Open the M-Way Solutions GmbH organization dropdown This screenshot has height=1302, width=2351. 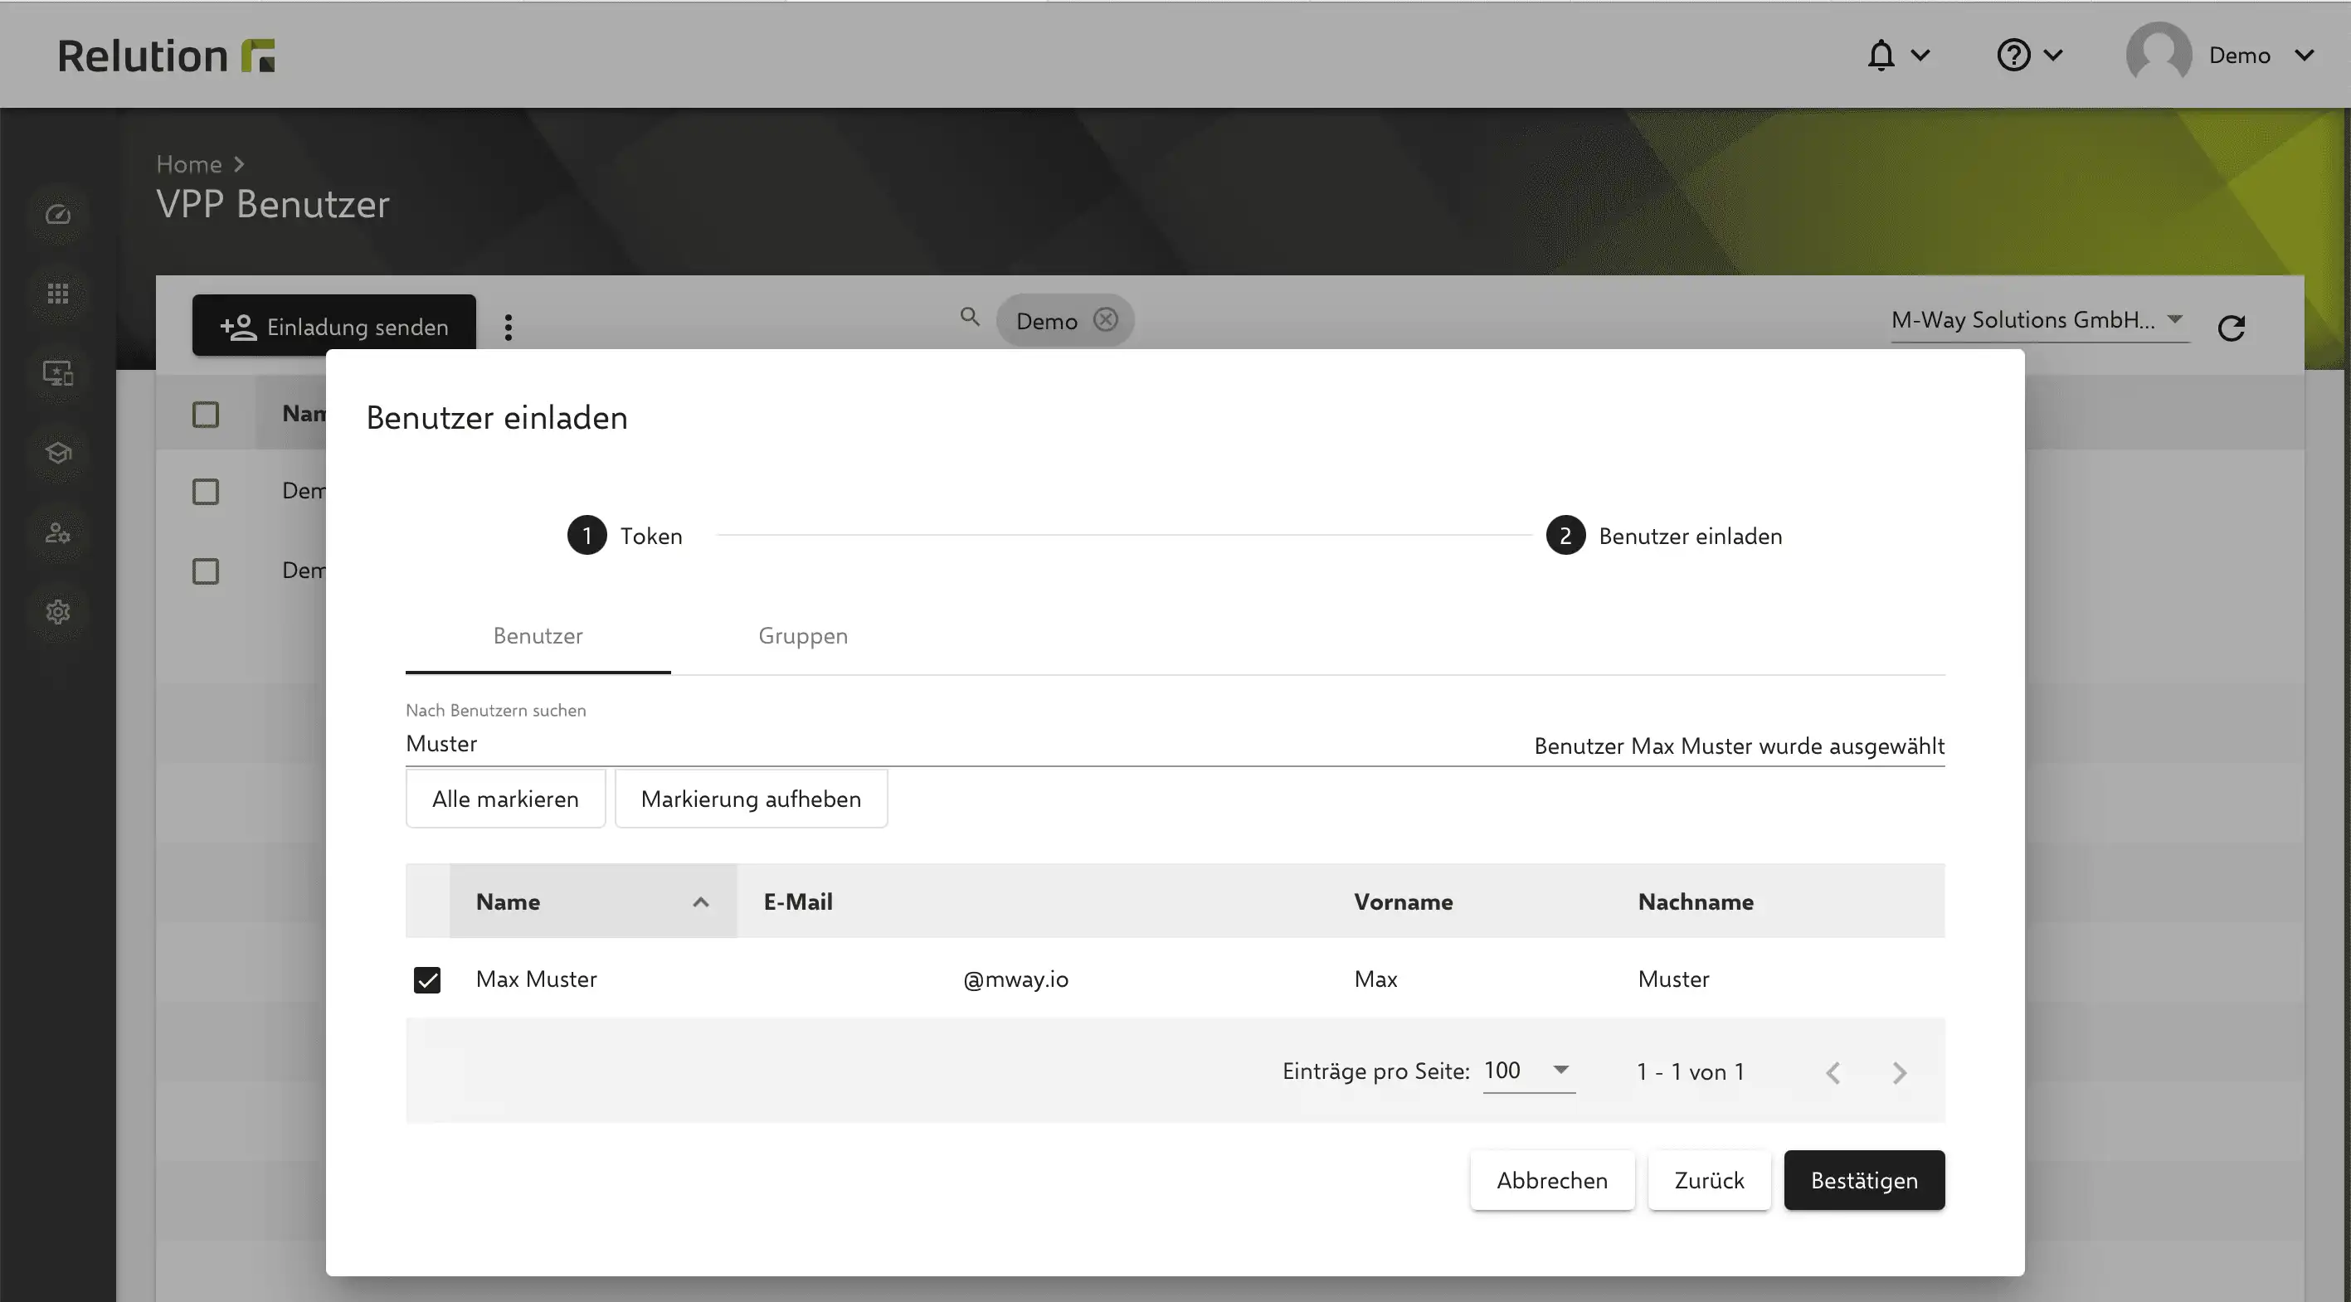click(x=2039, y=320)
